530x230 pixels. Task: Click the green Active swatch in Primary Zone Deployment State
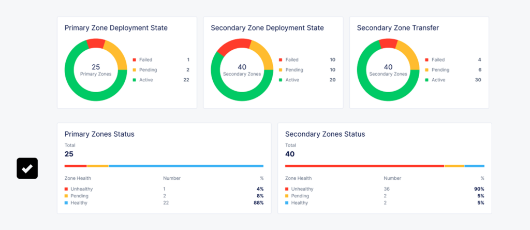click(x=134, y=80)
